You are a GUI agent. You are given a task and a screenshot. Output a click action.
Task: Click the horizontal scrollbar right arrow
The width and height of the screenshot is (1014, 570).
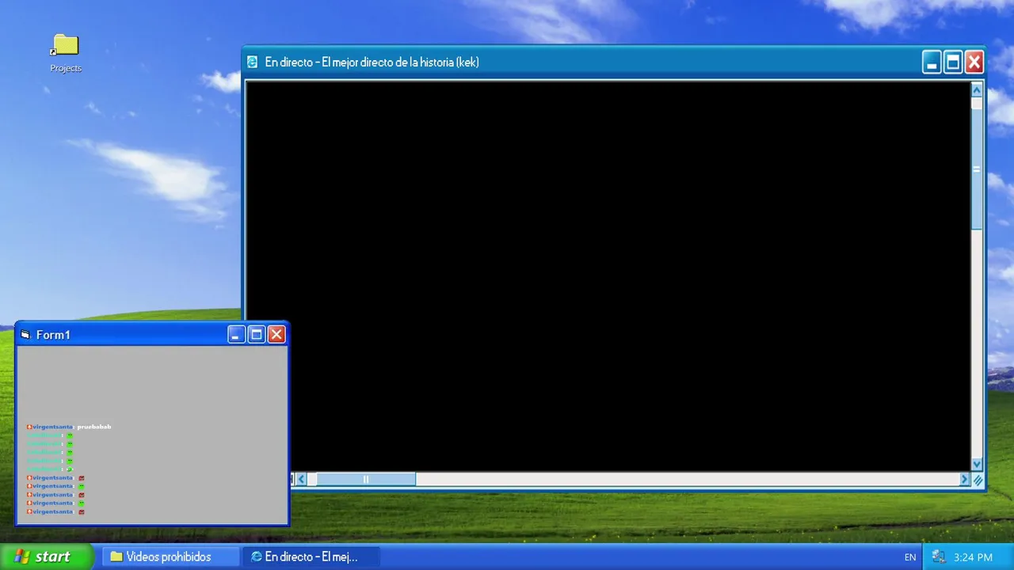pos(965,479)
